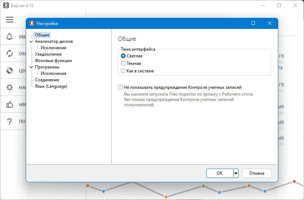Confirm settings with the OK button
This screenshot has height=200, width=304.
(220, 173)
